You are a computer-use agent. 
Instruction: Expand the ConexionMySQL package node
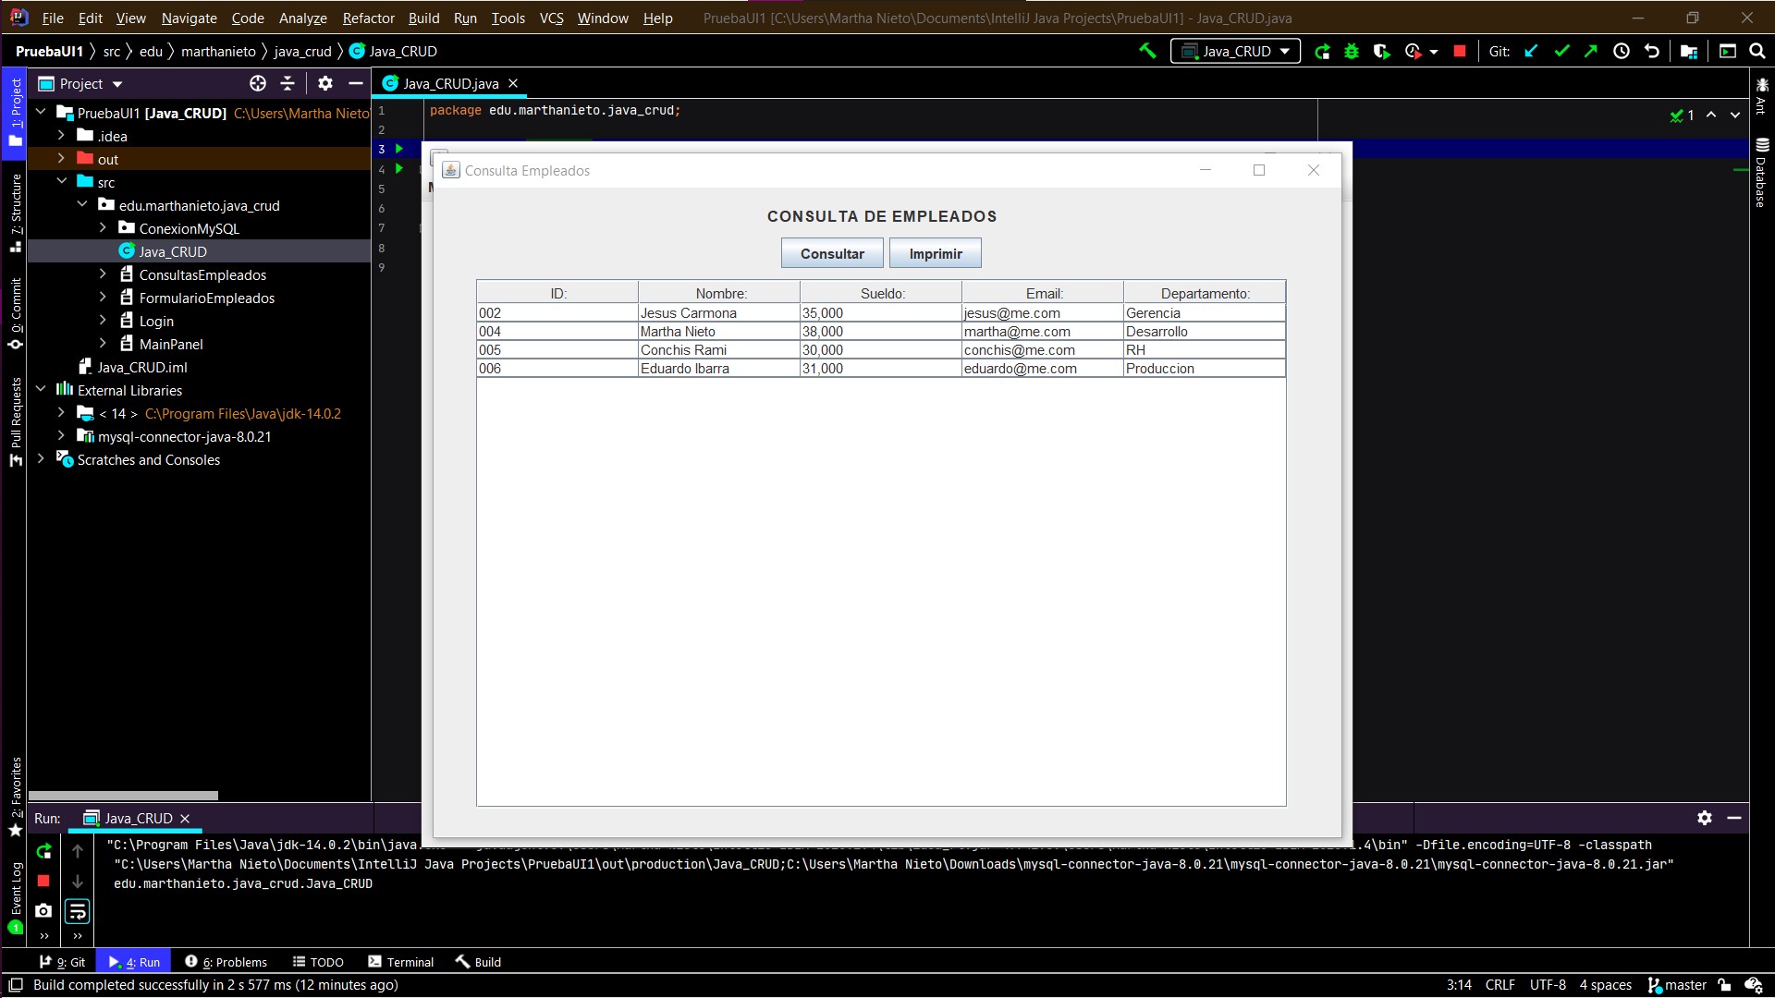coord(103,228)
